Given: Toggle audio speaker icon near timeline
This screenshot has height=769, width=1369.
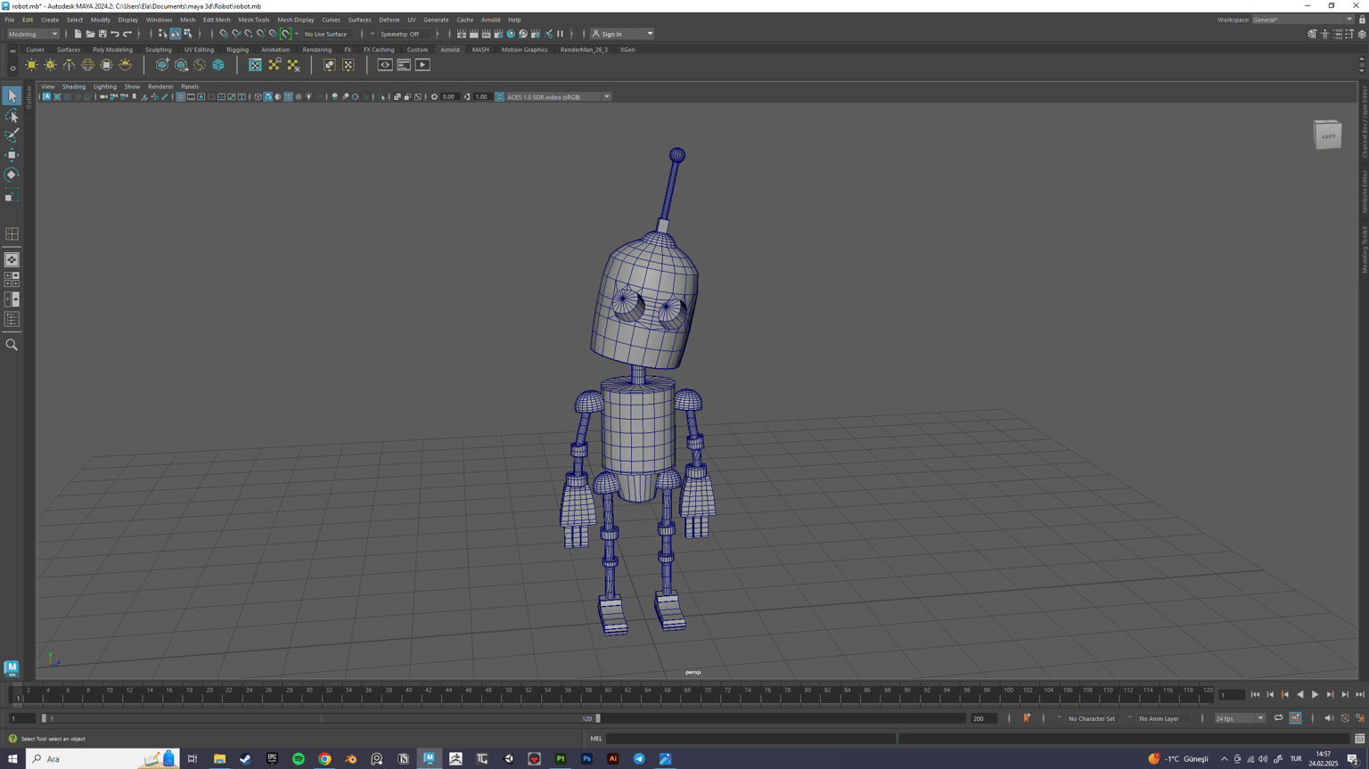Looking at the screenshot, I should click(1329, 718).
